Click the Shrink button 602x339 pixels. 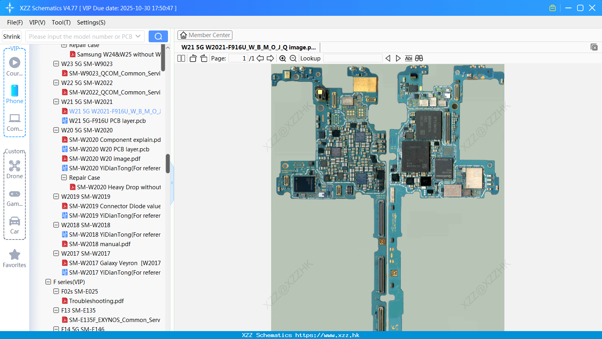[11, 36]
